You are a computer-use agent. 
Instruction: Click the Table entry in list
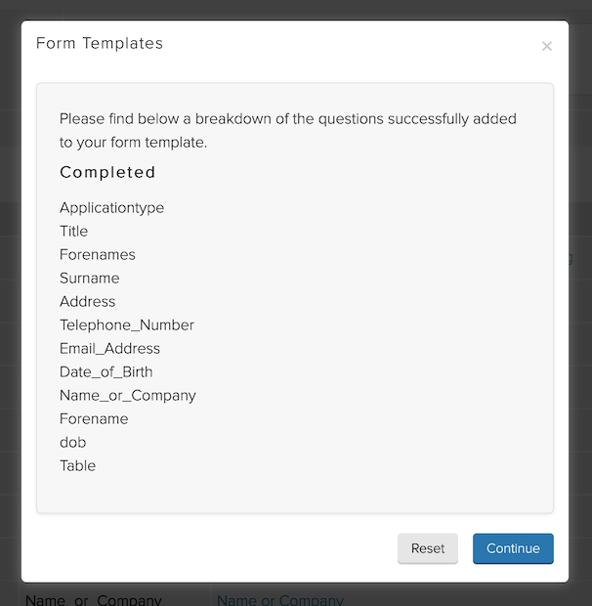coord(77,465)
